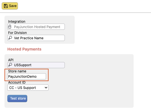Click the Hosted Payments section heading

click(24, 49)
